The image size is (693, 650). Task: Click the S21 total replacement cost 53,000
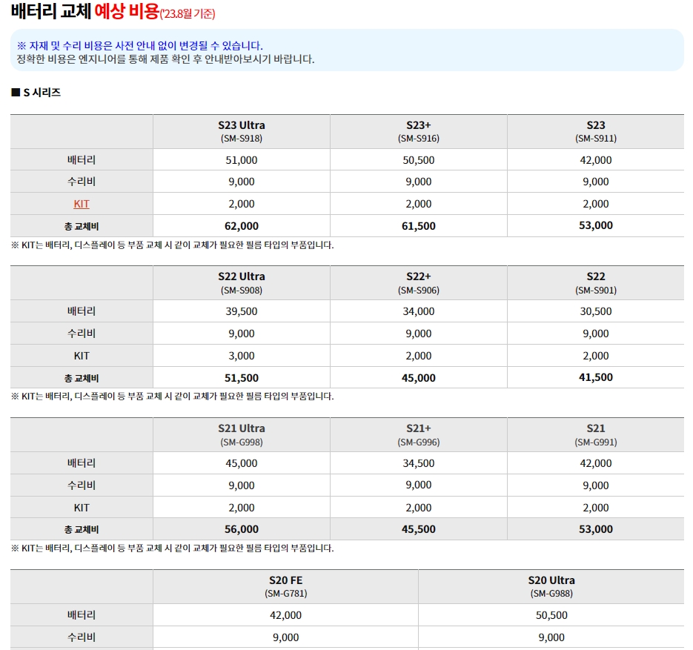tap(596, 529)
